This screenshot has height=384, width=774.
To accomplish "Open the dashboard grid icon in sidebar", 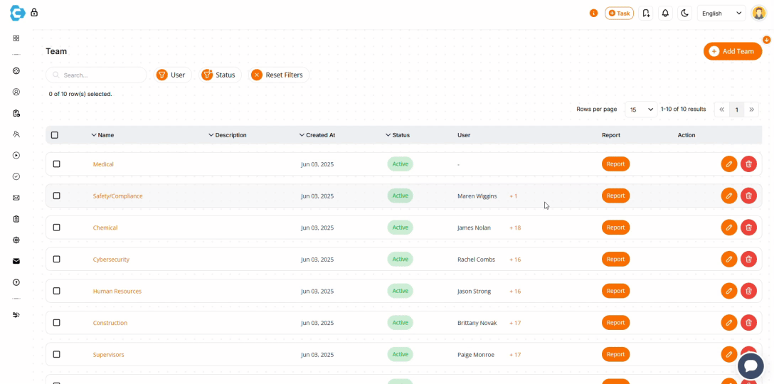I will tap(16, 38).
